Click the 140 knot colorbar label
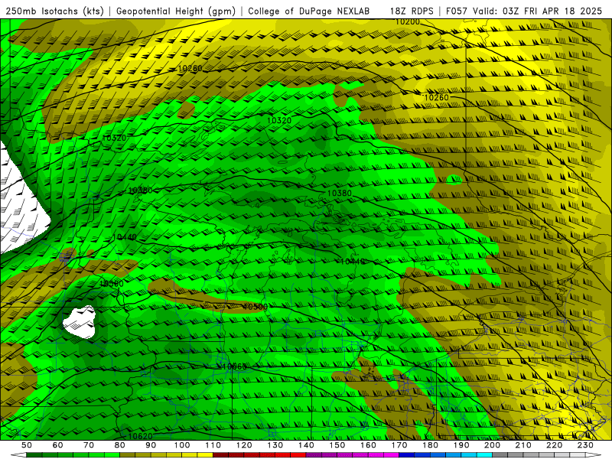The height and width of the screenshot is (459, 612). tap(306, 445)
